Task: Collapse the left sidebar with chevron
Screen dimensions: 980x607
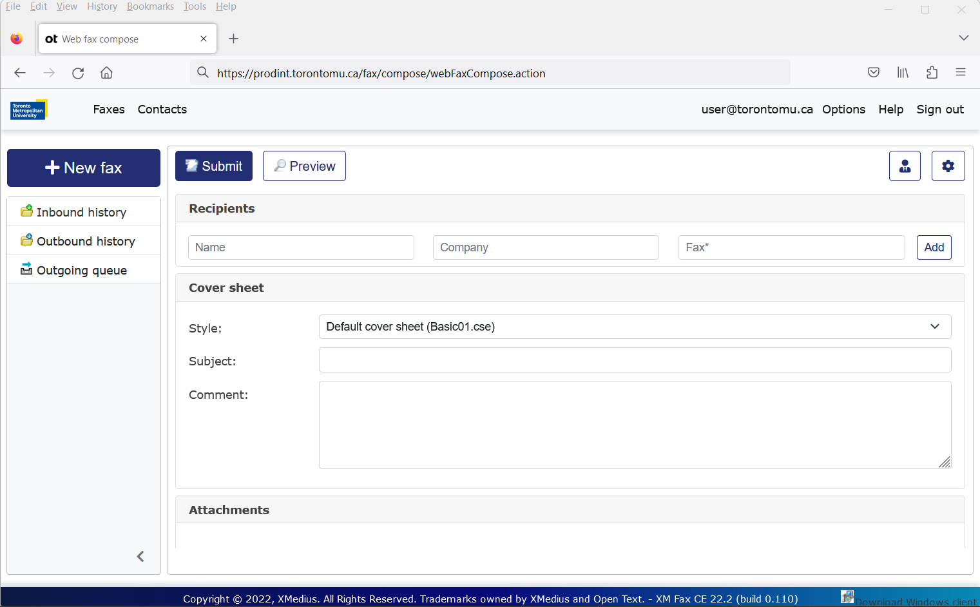Action: click(x=140, y=556)
